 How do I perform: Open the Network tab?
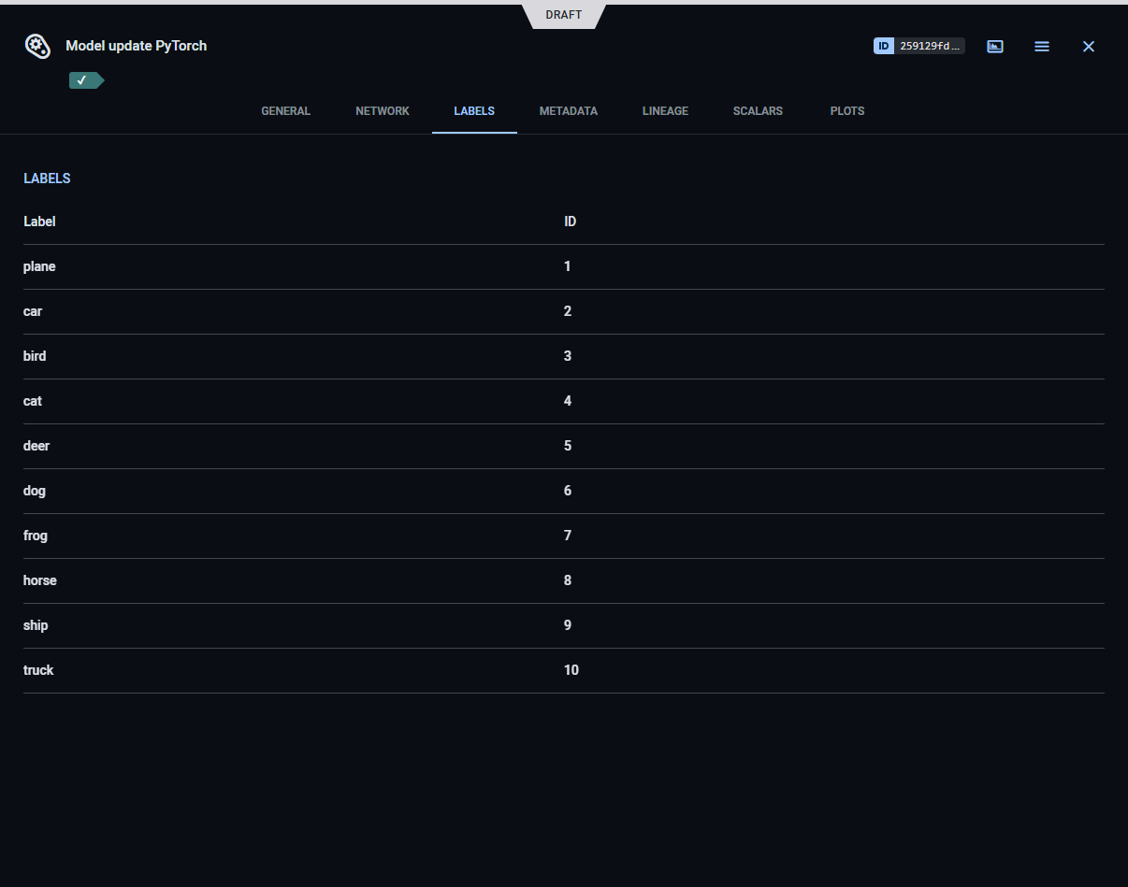coord(383,111)
